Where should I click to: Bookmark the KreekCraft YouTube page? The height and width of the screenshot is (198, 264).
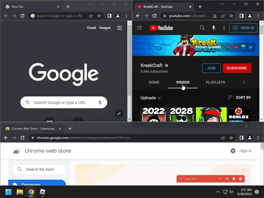pyautogui.click(x=231, y=16)
